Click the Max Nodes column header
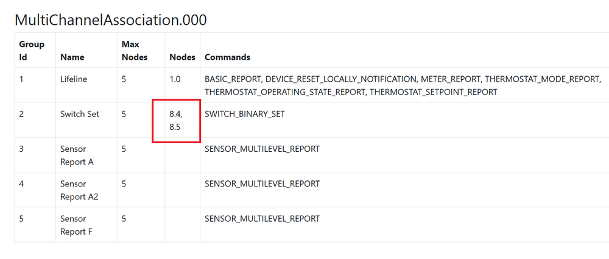This screenshot has width=609, height=259. point(135,51)
